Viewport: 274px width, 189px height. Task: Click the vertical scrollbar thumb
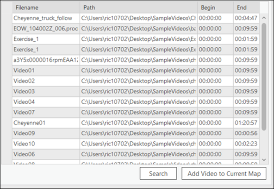coord(264,77)
